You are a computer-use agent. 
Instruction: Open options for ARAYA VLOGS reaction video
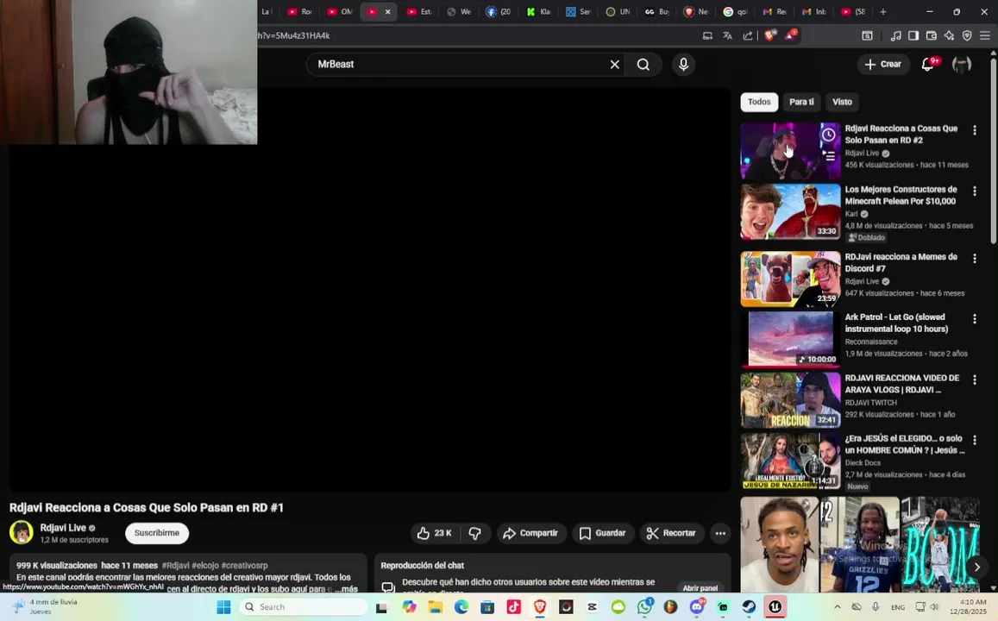(x=975, y=379)
